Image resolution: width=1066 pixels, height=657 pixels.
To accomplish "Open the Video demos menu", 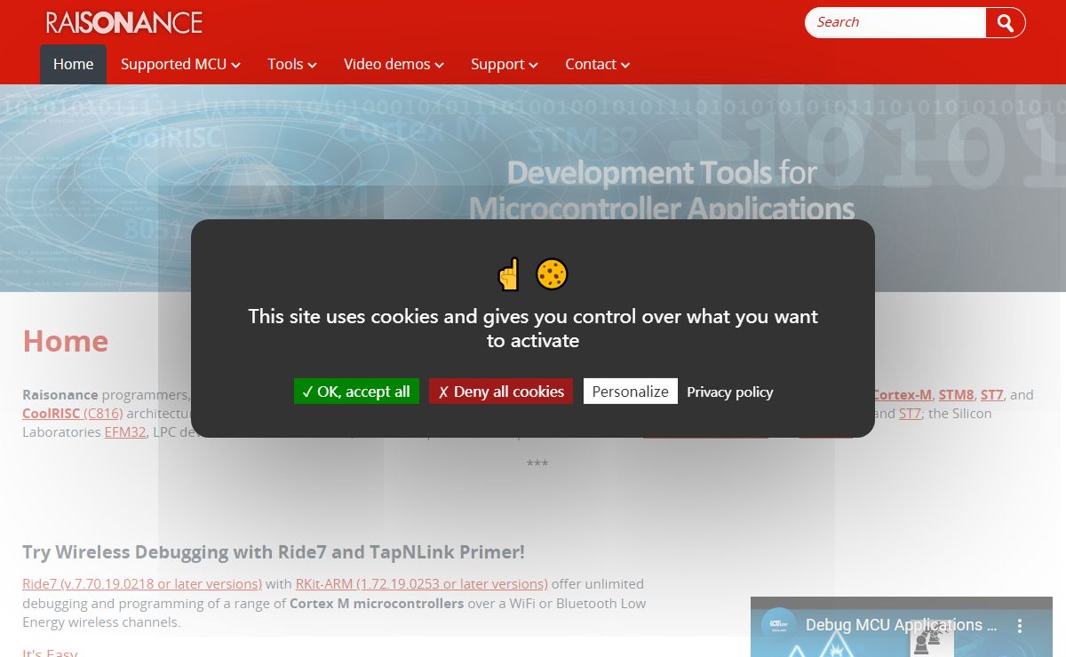I will click(394, 64).
